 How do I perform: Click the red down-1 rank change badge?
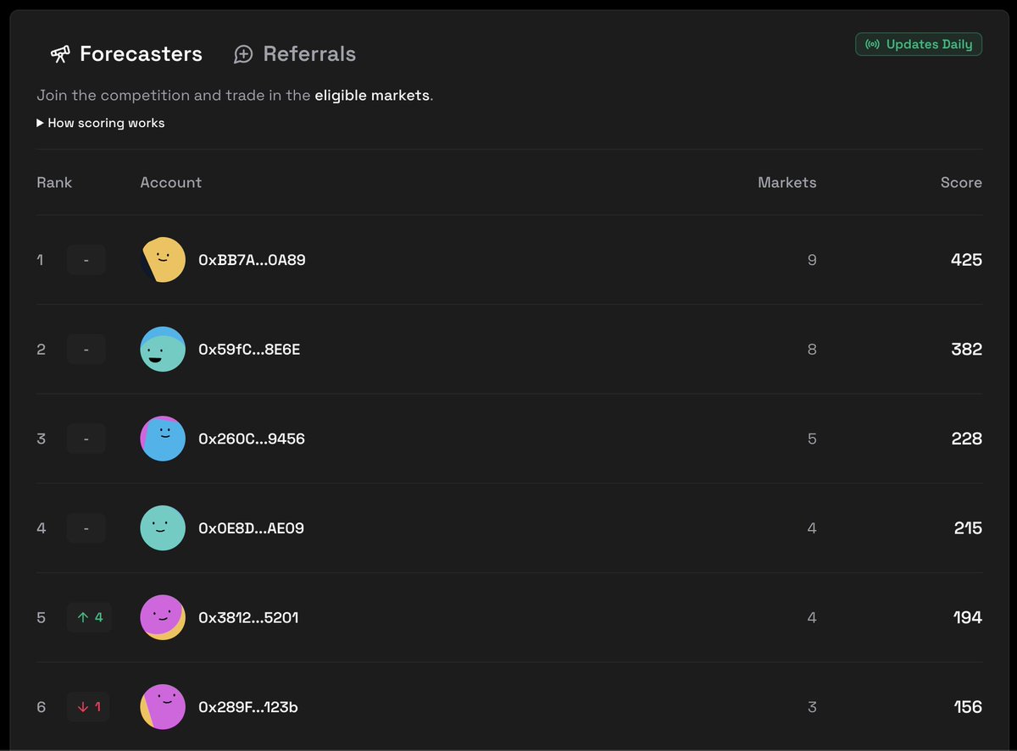click(x=88, y=707)
